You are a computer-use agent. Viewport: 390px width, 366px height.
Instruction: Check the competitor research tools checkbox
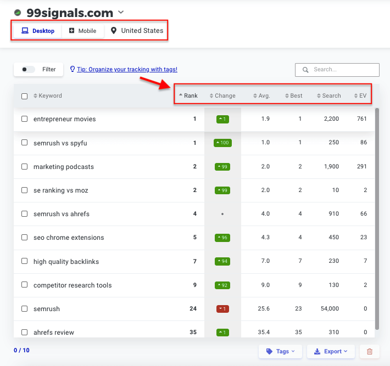tap(24, 284)
